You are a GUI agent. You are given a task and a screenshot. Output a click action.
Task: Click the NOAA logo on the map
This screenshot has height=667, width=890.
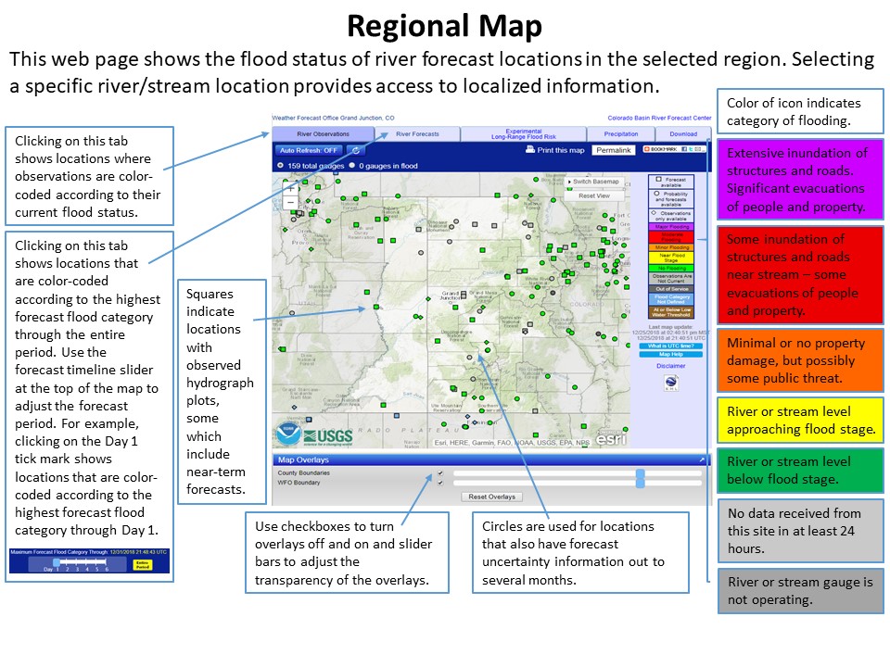pyautogui.click(x=288, y=434)
